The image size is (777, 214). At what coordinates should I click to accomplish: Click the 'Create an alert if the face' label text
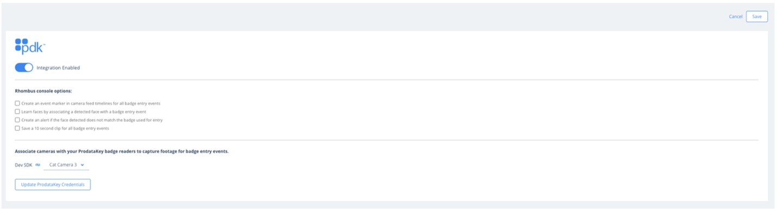pyautogui.click(x=92, y=120)
